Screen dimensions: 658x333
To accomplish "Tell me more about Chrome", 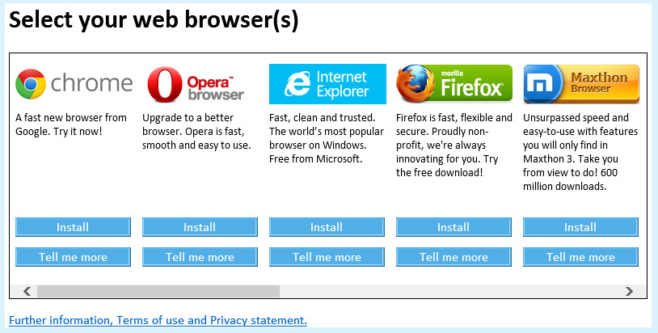I will pyautogui.click(x=73, y=257).
